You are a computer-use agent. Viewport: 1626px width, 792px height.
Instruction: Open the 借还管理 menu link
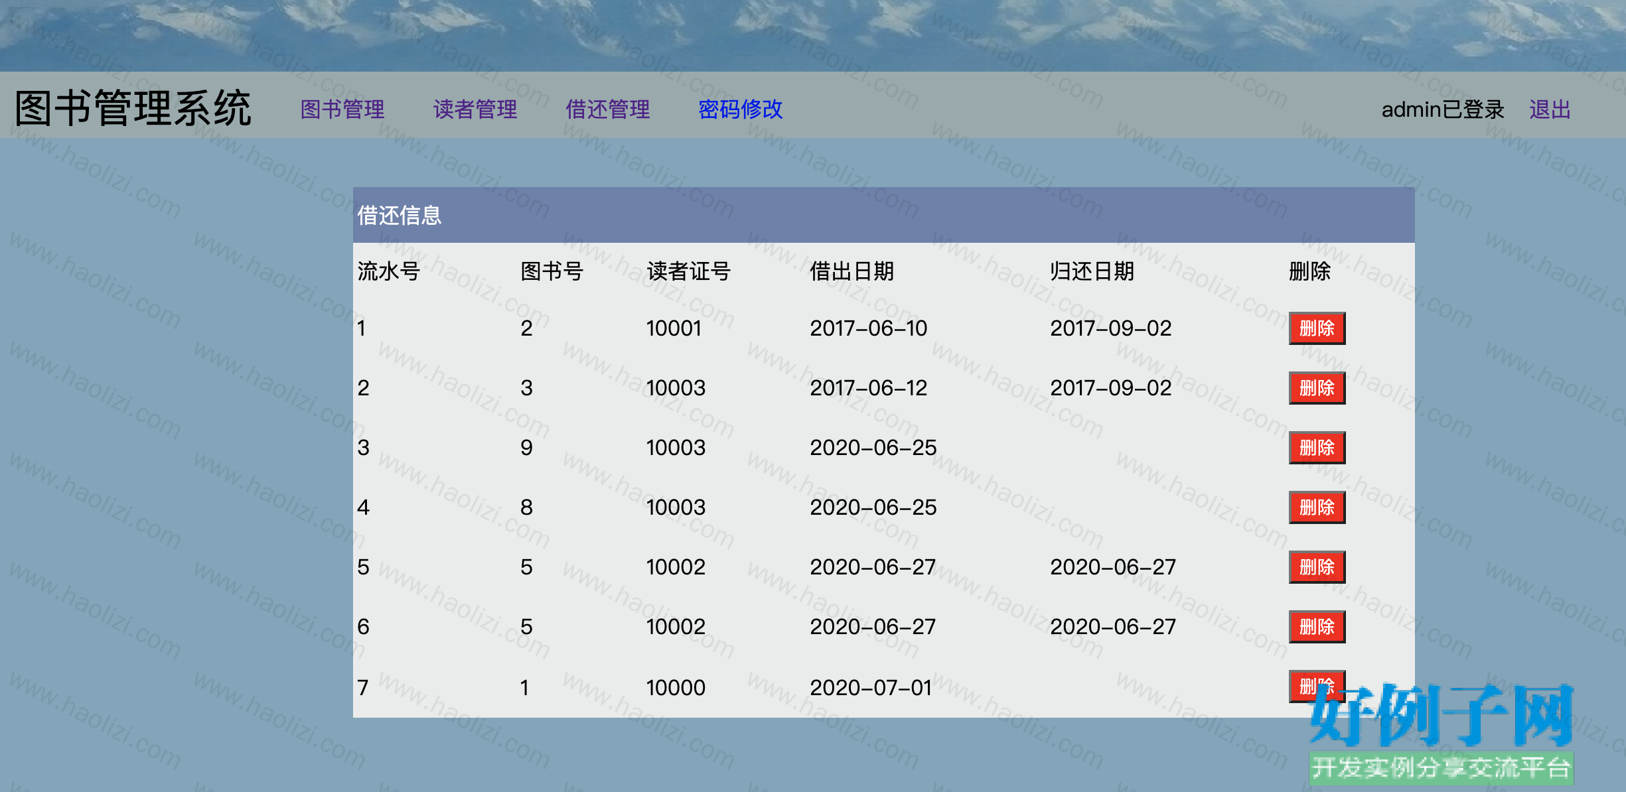click(608, 109)
